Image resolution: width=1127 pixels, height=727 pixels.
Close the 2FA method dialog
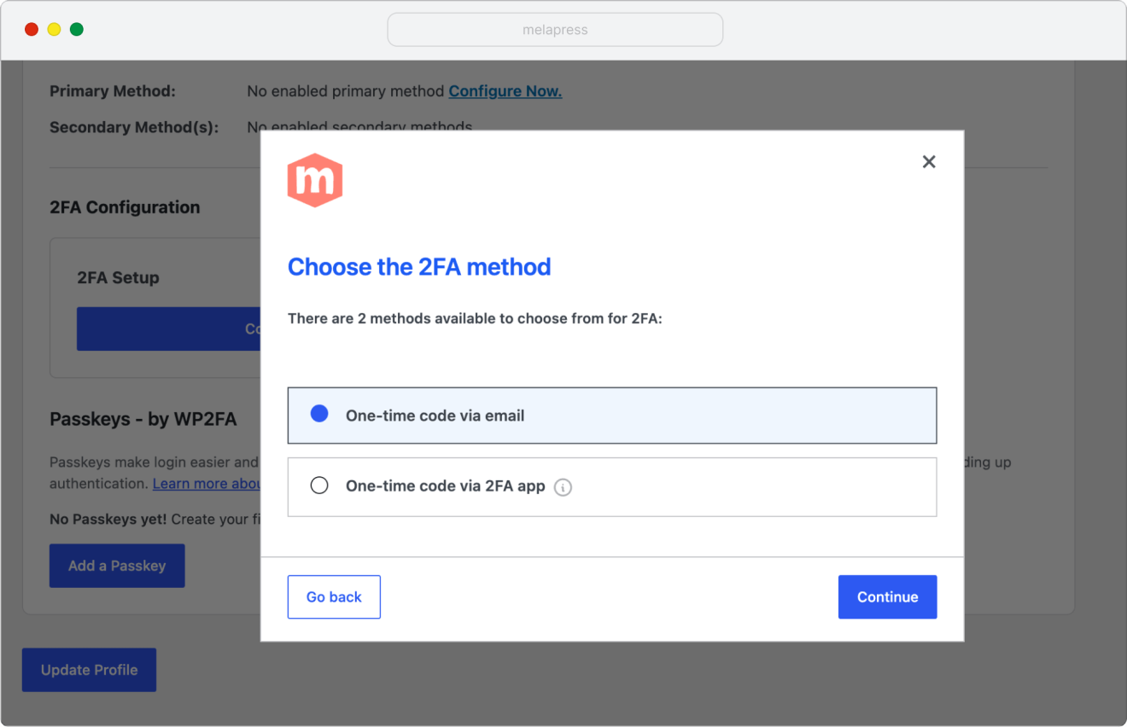(x=929, y=161)
